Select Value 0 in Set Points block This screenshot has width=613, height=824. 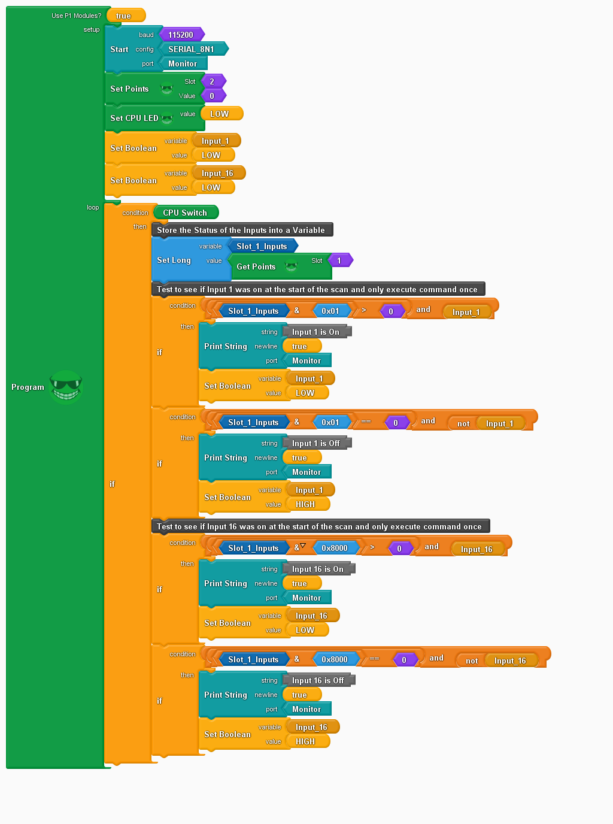coord(214,96)
